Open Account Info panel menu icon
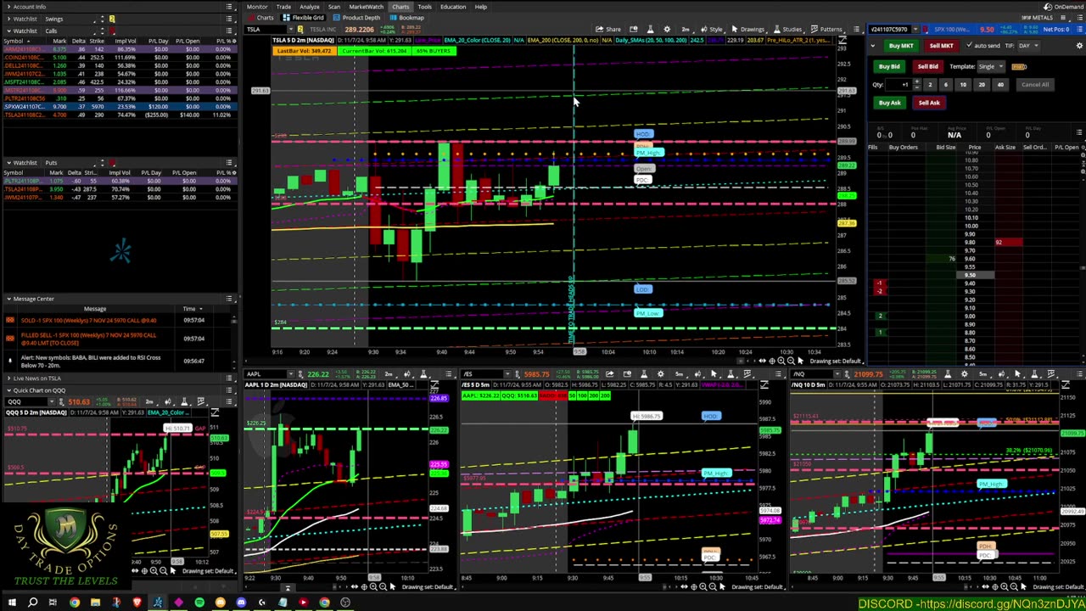The image size is (1086, 611). [x=229, y=7]
